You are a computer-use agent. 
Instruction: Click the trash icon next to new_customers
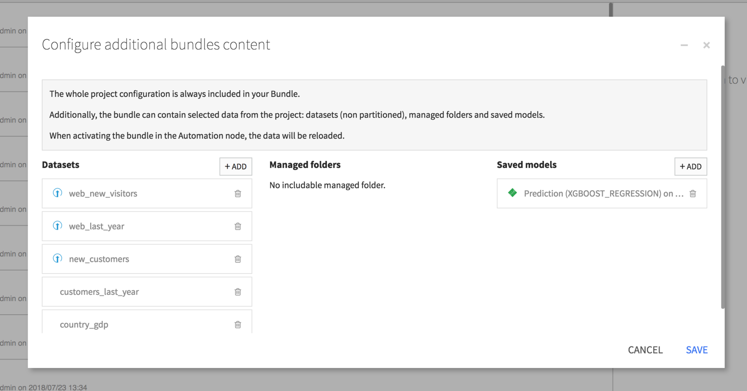pos(238,259)
